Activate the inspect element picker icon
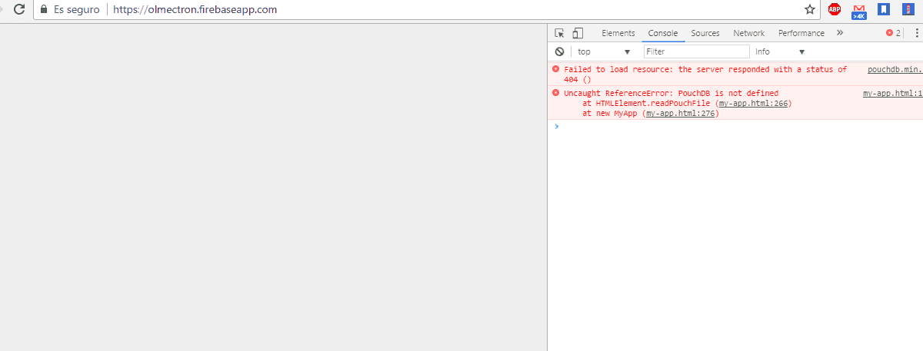 tap(560, 33)
